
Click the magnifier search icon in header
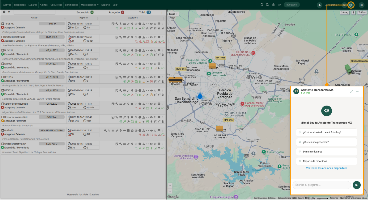click(267, 5)
